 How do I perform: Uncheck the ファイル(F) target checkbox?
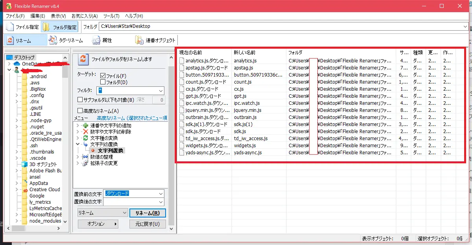coord(103,76)
